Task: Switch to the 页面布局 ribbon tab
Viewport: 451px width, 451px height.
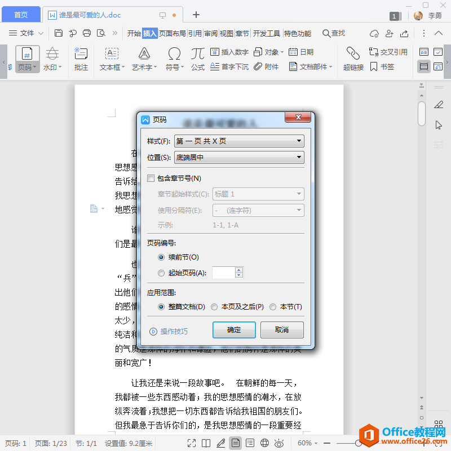Action: point(172,33)
